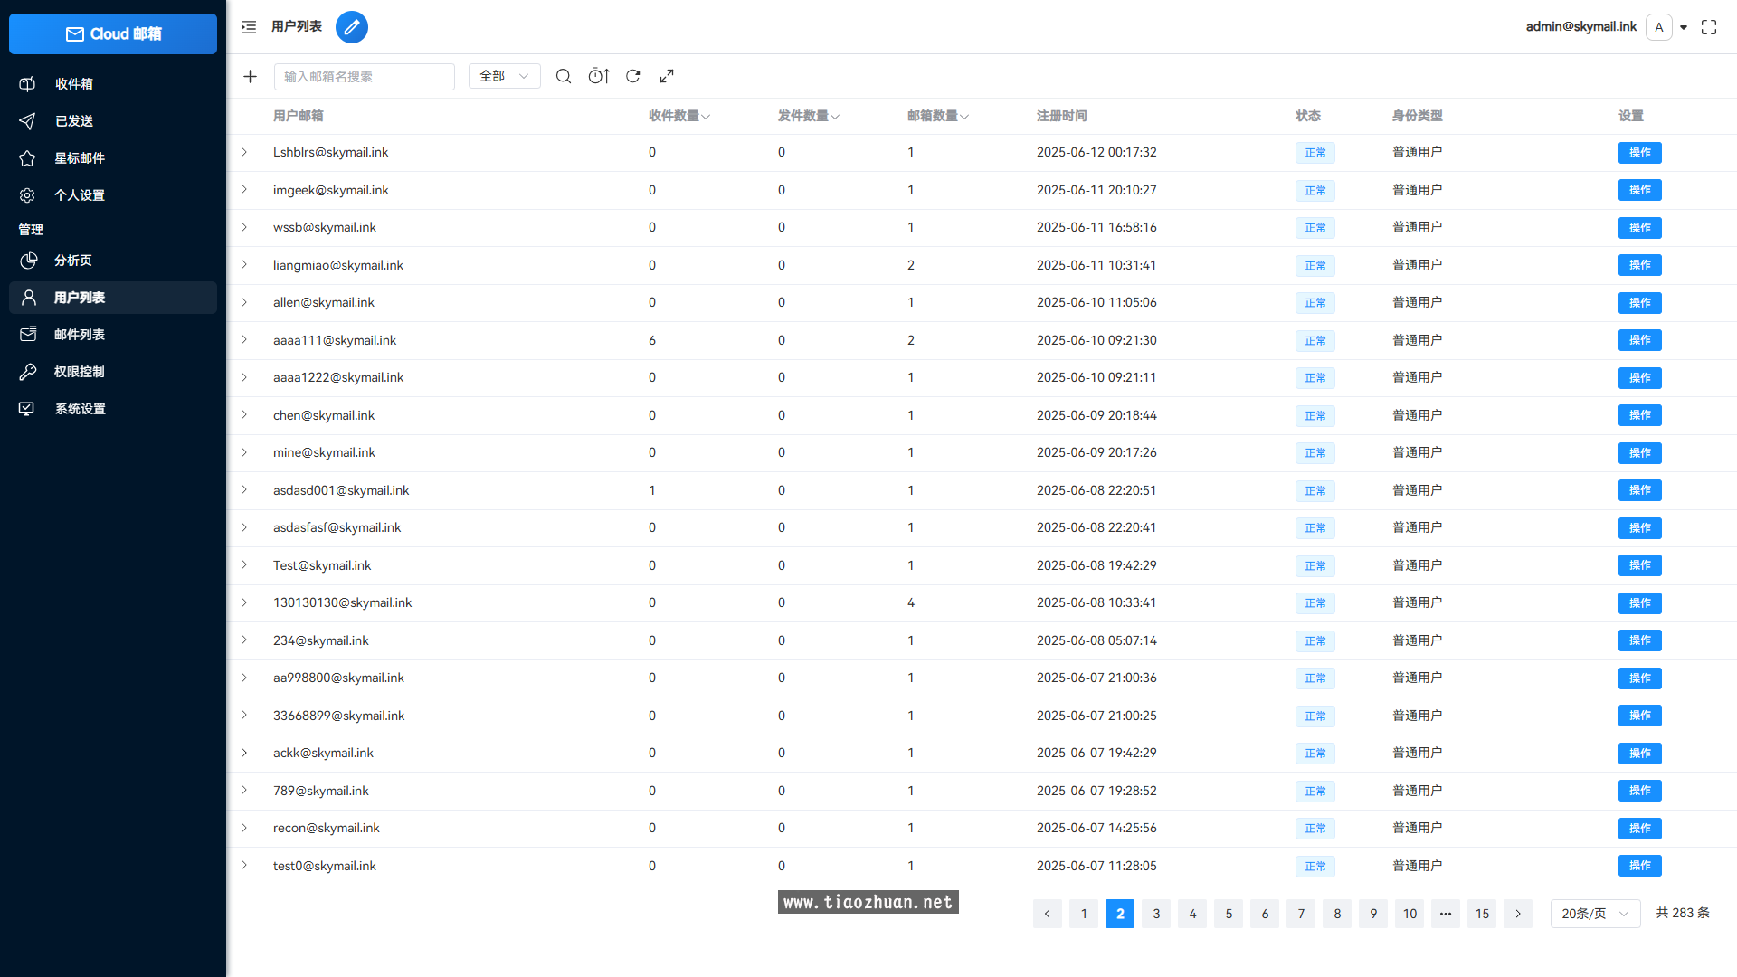Image resolution: width=1737 pixels, height=977 pixels.
Task: Expand row for aaaa111@skymail.ink
Action: point(244,340)
